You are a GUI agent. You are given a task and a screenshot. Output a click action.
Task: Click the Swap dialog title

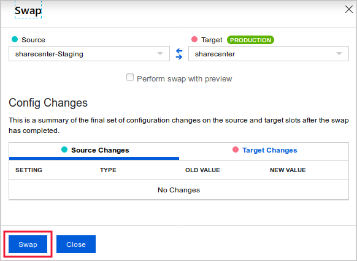28,10
